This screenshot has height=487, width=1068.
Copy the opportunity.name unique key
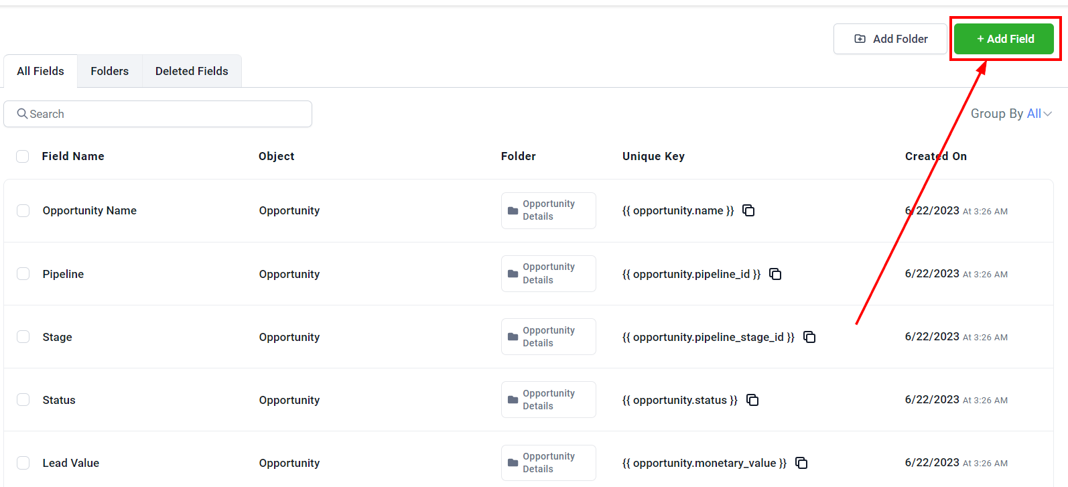(748, 210)
